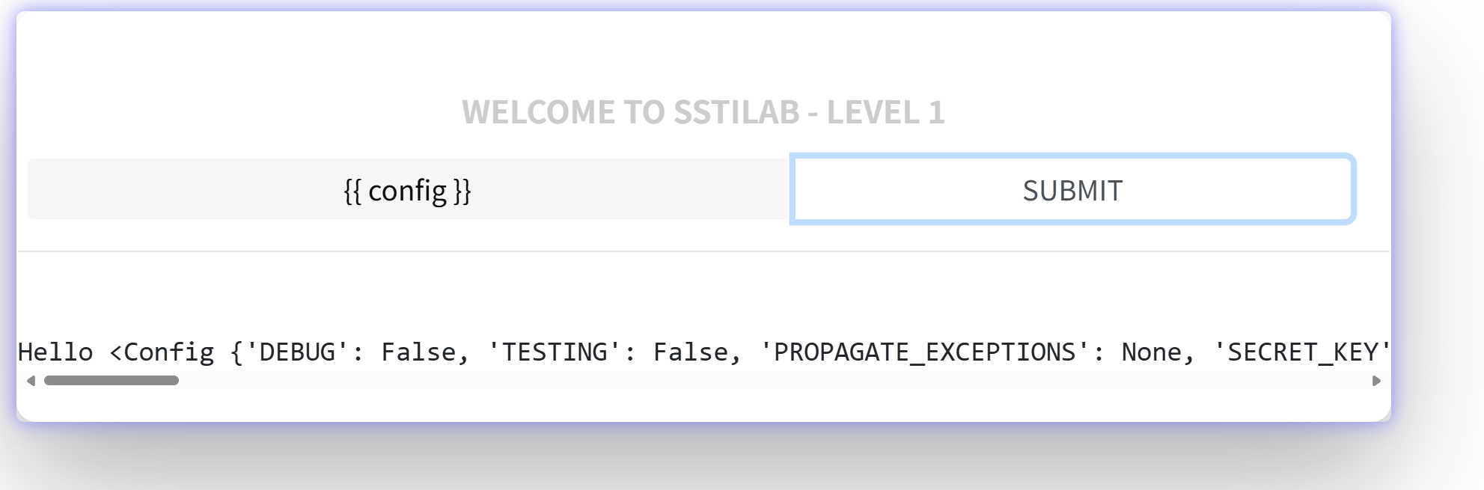The width and height of the screenshot is (1484, 490).
Task: Click the <Config text in the output
Action: coord(162,352)
